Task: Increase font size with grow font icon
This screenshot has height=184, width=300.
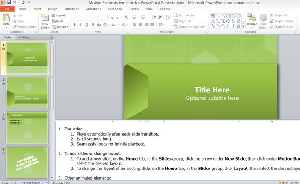Action: [x=112, y=18]
